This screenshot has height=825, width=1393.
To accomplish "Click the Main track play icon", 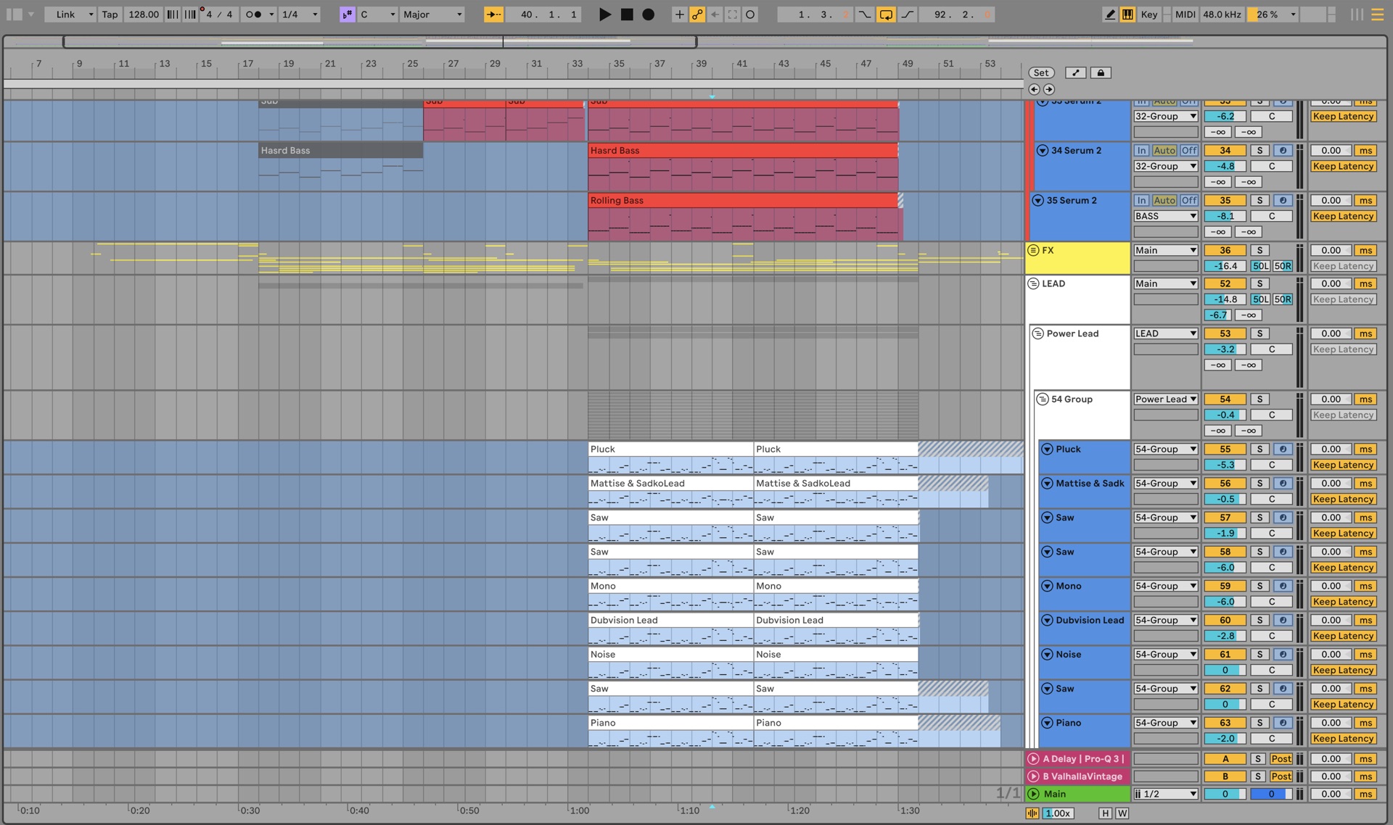I will [x=1033, y=794].
